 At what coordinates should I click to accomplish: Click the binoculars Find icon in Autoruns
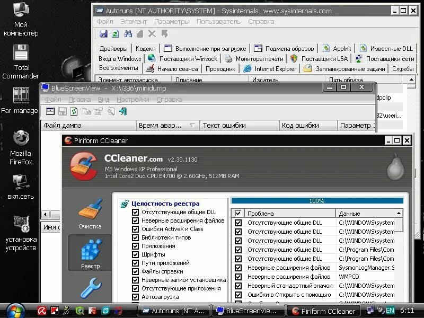128,34
